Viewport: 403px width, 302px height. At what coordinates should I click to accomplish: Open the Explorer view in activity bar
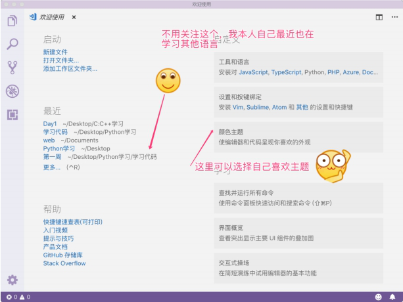(12, 21)
